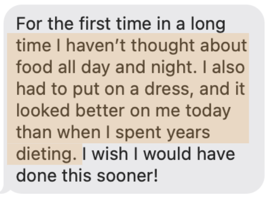Click the word "wish" after the highlight

tap(110, 154)
